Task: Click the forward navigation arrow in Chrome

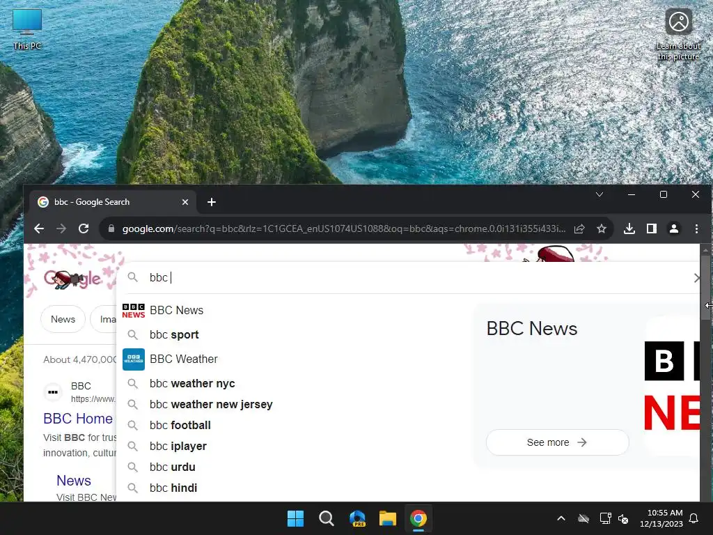Action: pyautogui.click(x=61, y=228)
